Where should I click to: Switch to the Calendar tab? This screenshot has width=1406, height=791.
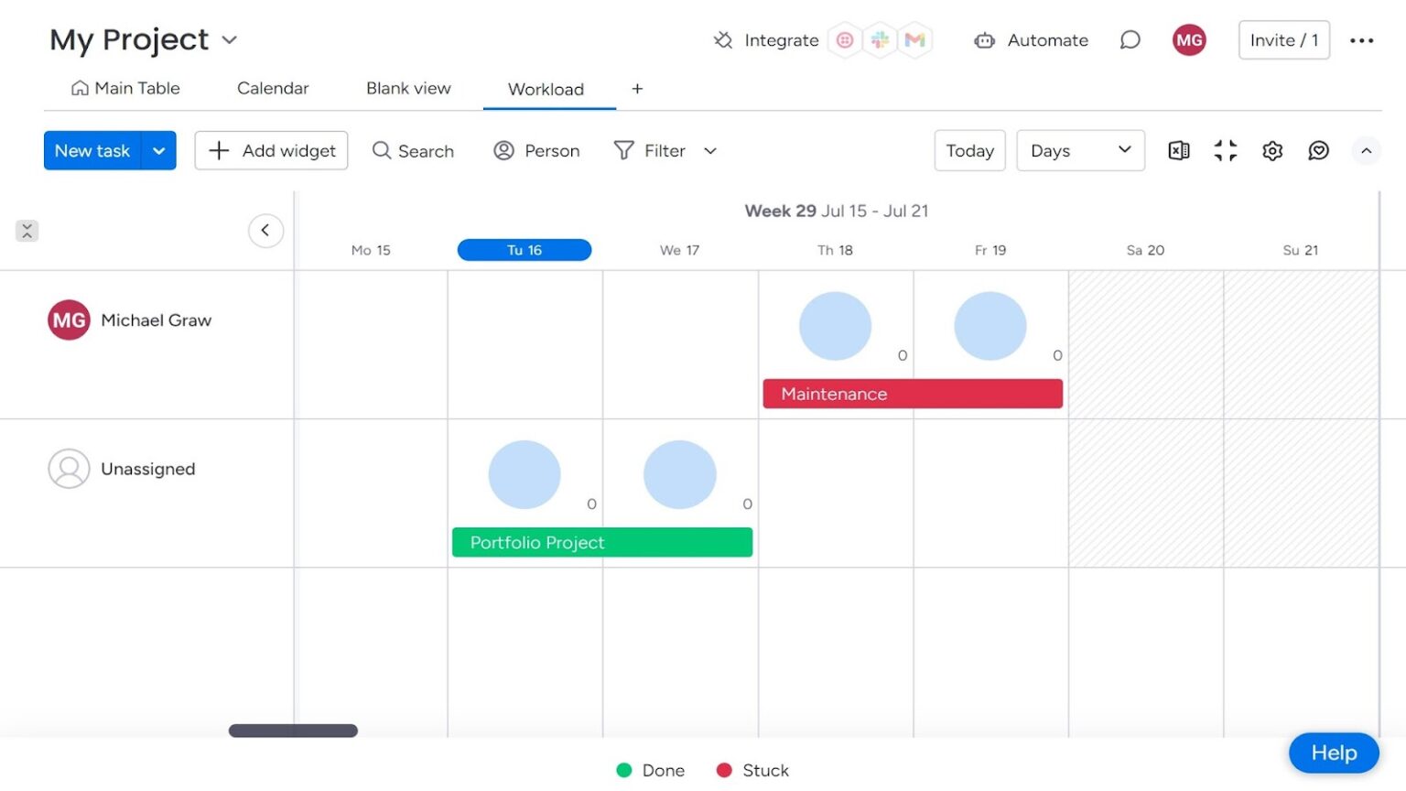[x=272, y=88]
